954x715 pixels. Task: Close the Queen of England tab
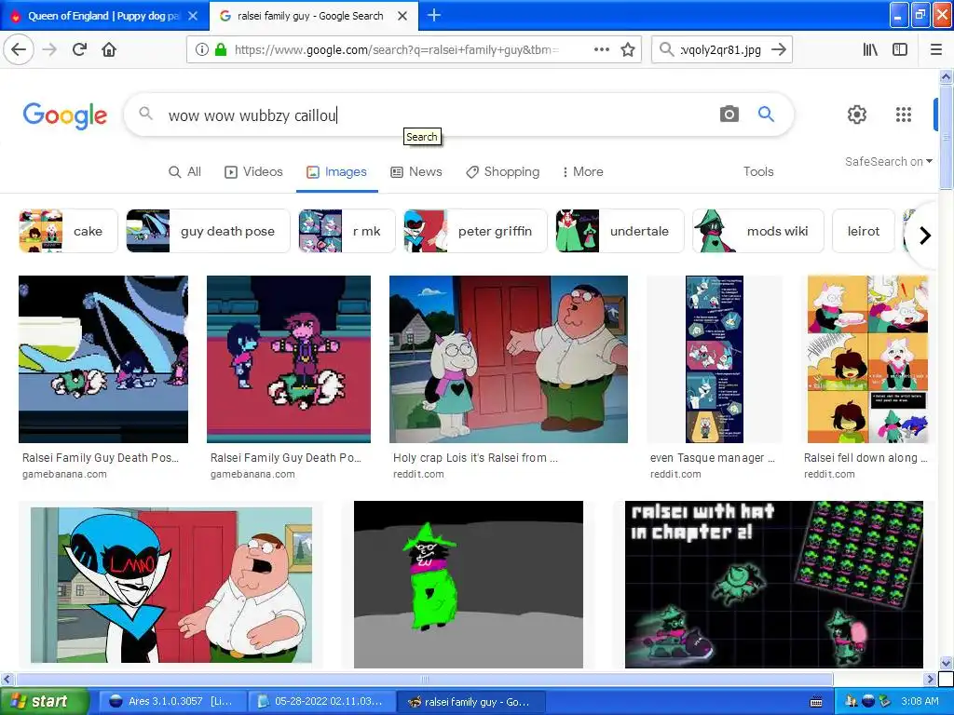coord(193,16)
